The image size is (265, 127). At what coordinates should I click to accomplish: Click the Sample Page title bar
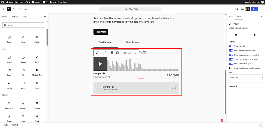pos(130,9)
